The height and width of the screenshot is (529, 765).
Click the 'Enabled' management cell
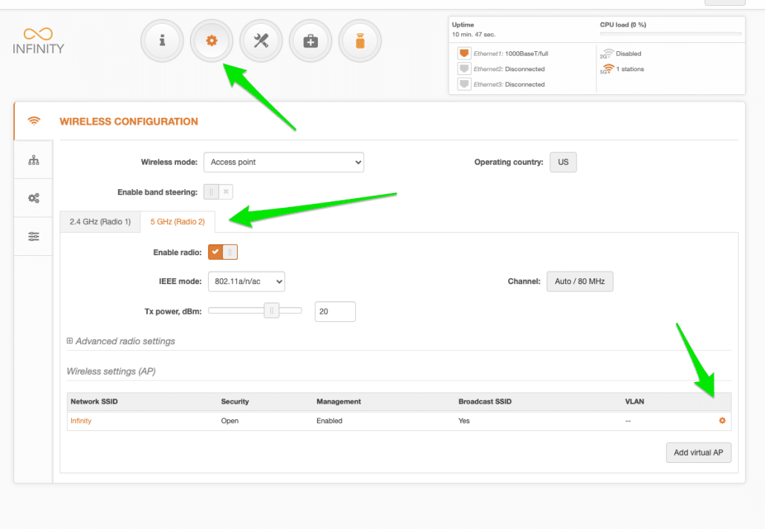point(329,421)
